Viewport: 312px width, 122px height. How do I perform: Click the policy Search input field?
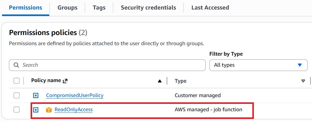click(107, 65)
